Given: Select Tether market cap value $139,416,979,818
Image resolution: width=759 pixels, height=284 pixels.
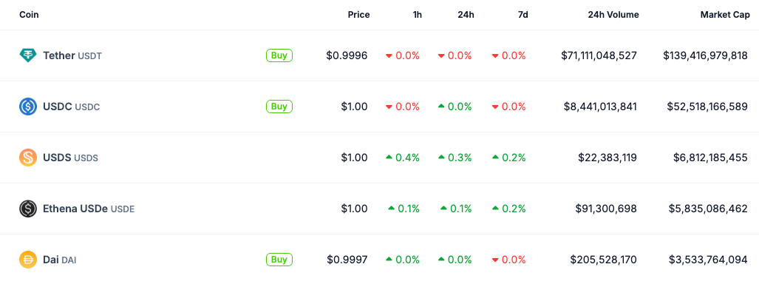Looking at the screenshot, I should (x=705, y=55).
